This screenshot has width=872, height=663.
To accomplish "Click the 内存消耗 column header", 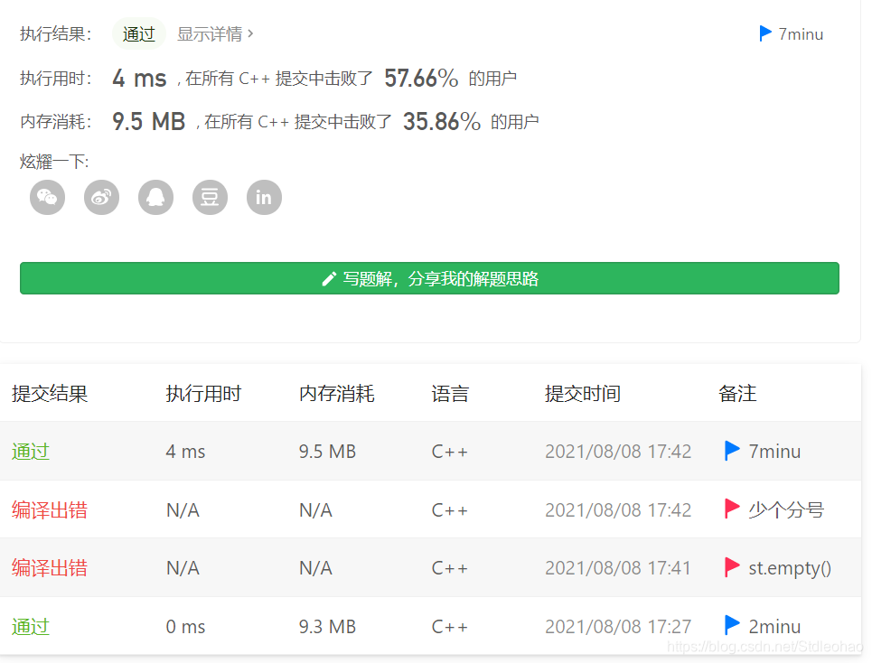I will [336, 394].
